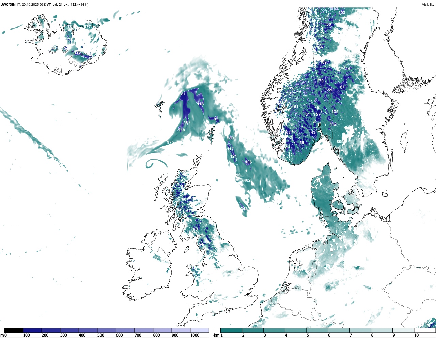Click the 114 value over Sweden
This screenshot has width=436, height=338.
tap(347, 69)
